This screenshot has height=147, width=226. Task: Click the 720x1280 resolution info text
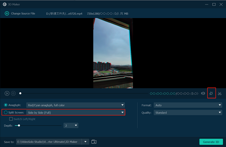point(108,14)
